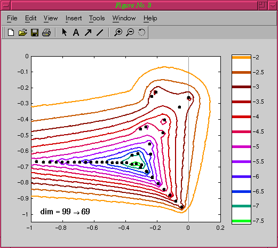Open the Help menu
Viewport: 278px width, 248px height.
[x=150, y=18]
